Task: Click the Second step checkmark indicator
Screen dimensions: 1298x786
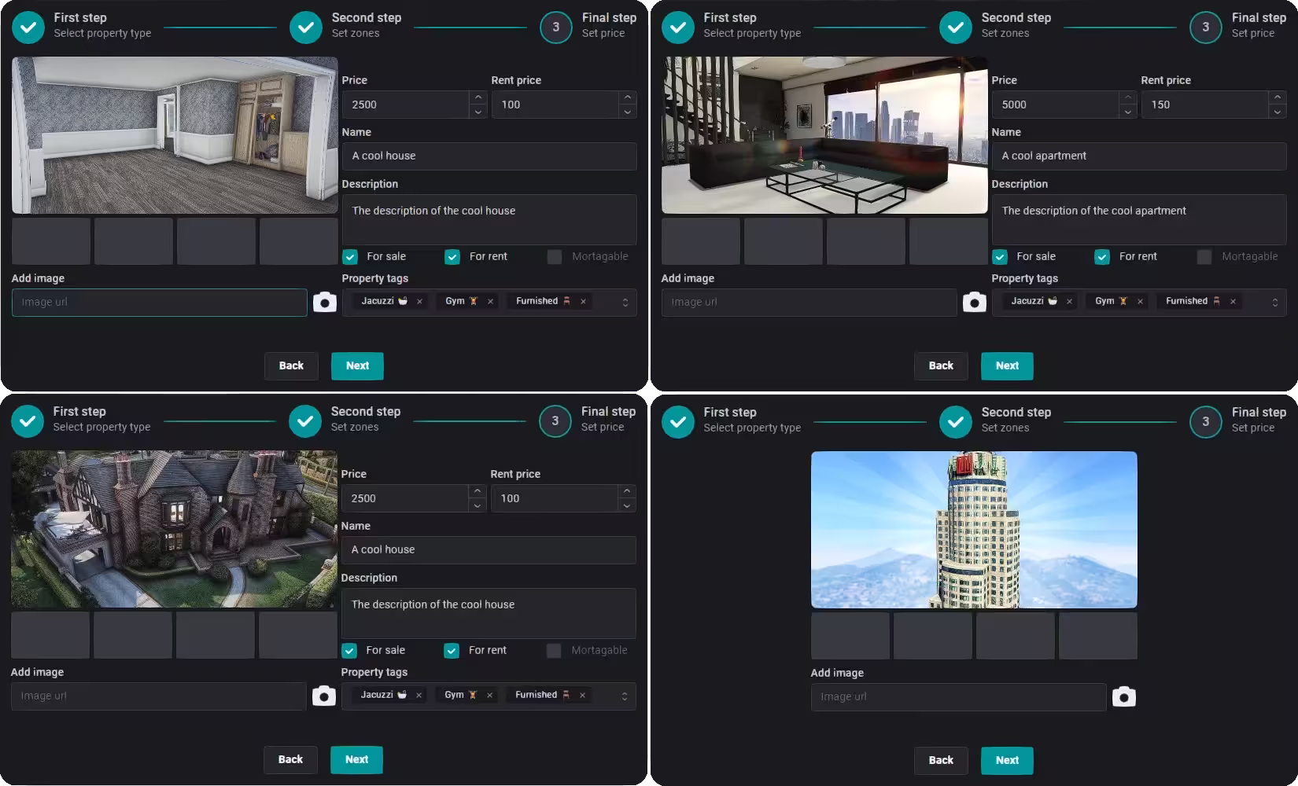Action: tap(305, 27)
